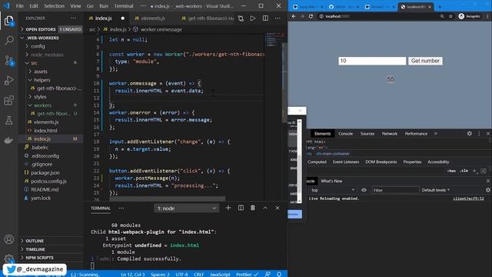Click the editor horizontal scrollbar
Image resolution: width=492 pixels, height=277 pixels.
pos(167,199)
